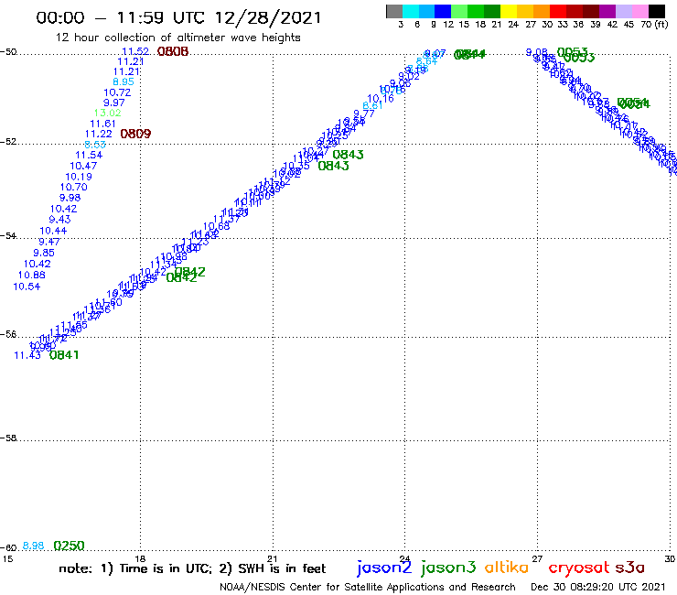This screenshot has width=677, height=595.
Task: Click the '70 (ft)' color scale label
Action: [x=654, y=24]
